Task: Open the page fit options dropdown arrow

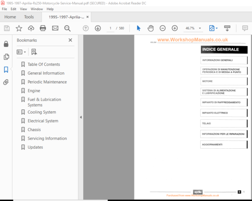Action: pos(217,28)
